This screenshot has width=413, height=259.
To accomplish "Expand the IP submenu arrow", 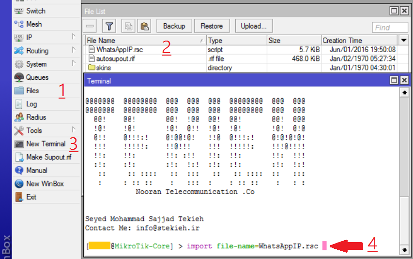I will 74,37.
